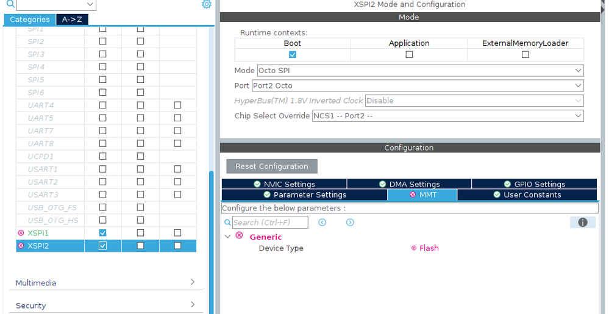The image size is (609, 314).
Task: Select SPI6 in the peripheral list
Action: tap(36, 92)
